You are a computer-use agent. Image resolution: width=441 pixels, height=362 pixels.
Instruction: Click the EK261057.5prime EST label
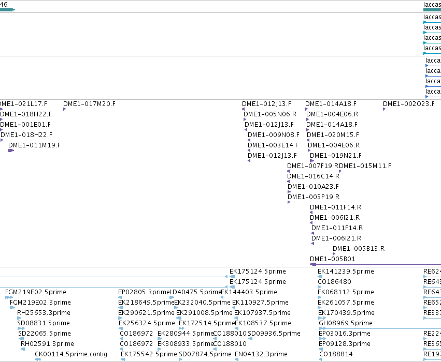(346, 303)
